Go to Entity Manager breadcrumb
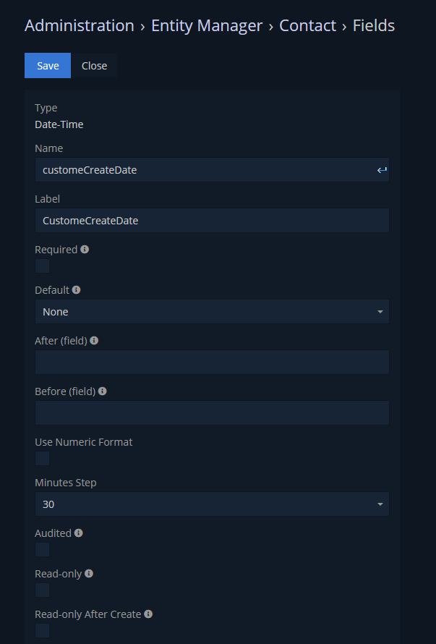This screenshot has height=644, width=436. 207,25
